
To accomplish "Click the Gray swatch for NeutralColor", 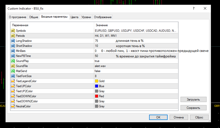I will coord(96,106).
